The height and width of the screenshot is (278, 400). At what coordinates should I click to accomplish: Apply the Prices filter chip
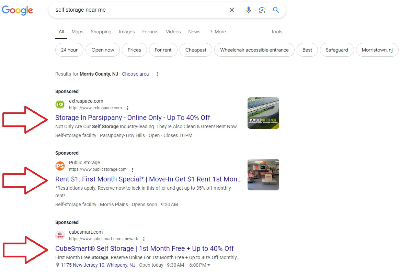[134, 50]
